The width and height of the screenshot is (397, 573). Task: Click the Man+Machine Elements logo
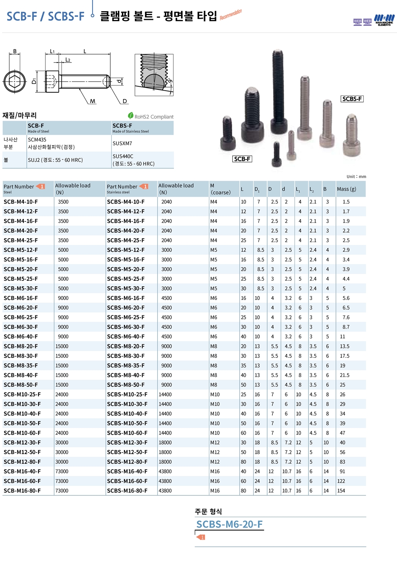[x=384, y=20]
